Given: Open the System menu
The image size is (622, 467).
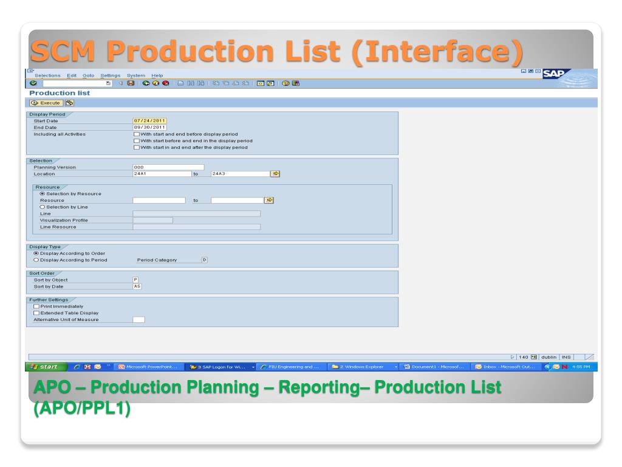Looking at the screenshot, I should coord(136,75).
